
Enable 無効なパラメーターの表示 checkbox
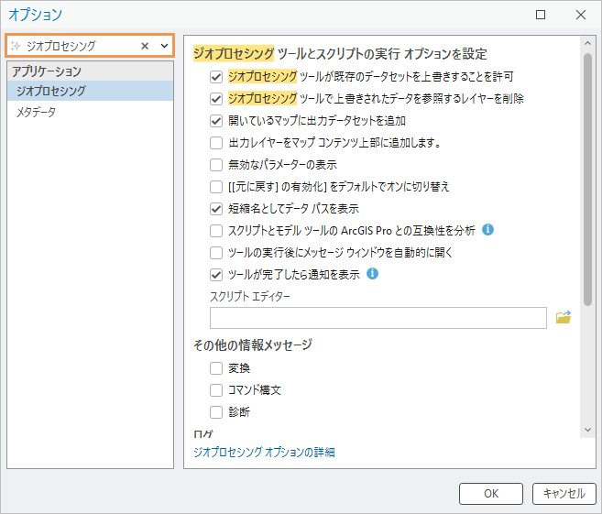click(216, 164)
